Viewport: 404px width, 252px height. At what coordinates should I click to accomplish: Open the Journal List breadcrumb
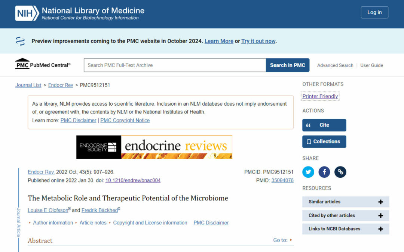(x=28, y=85)
